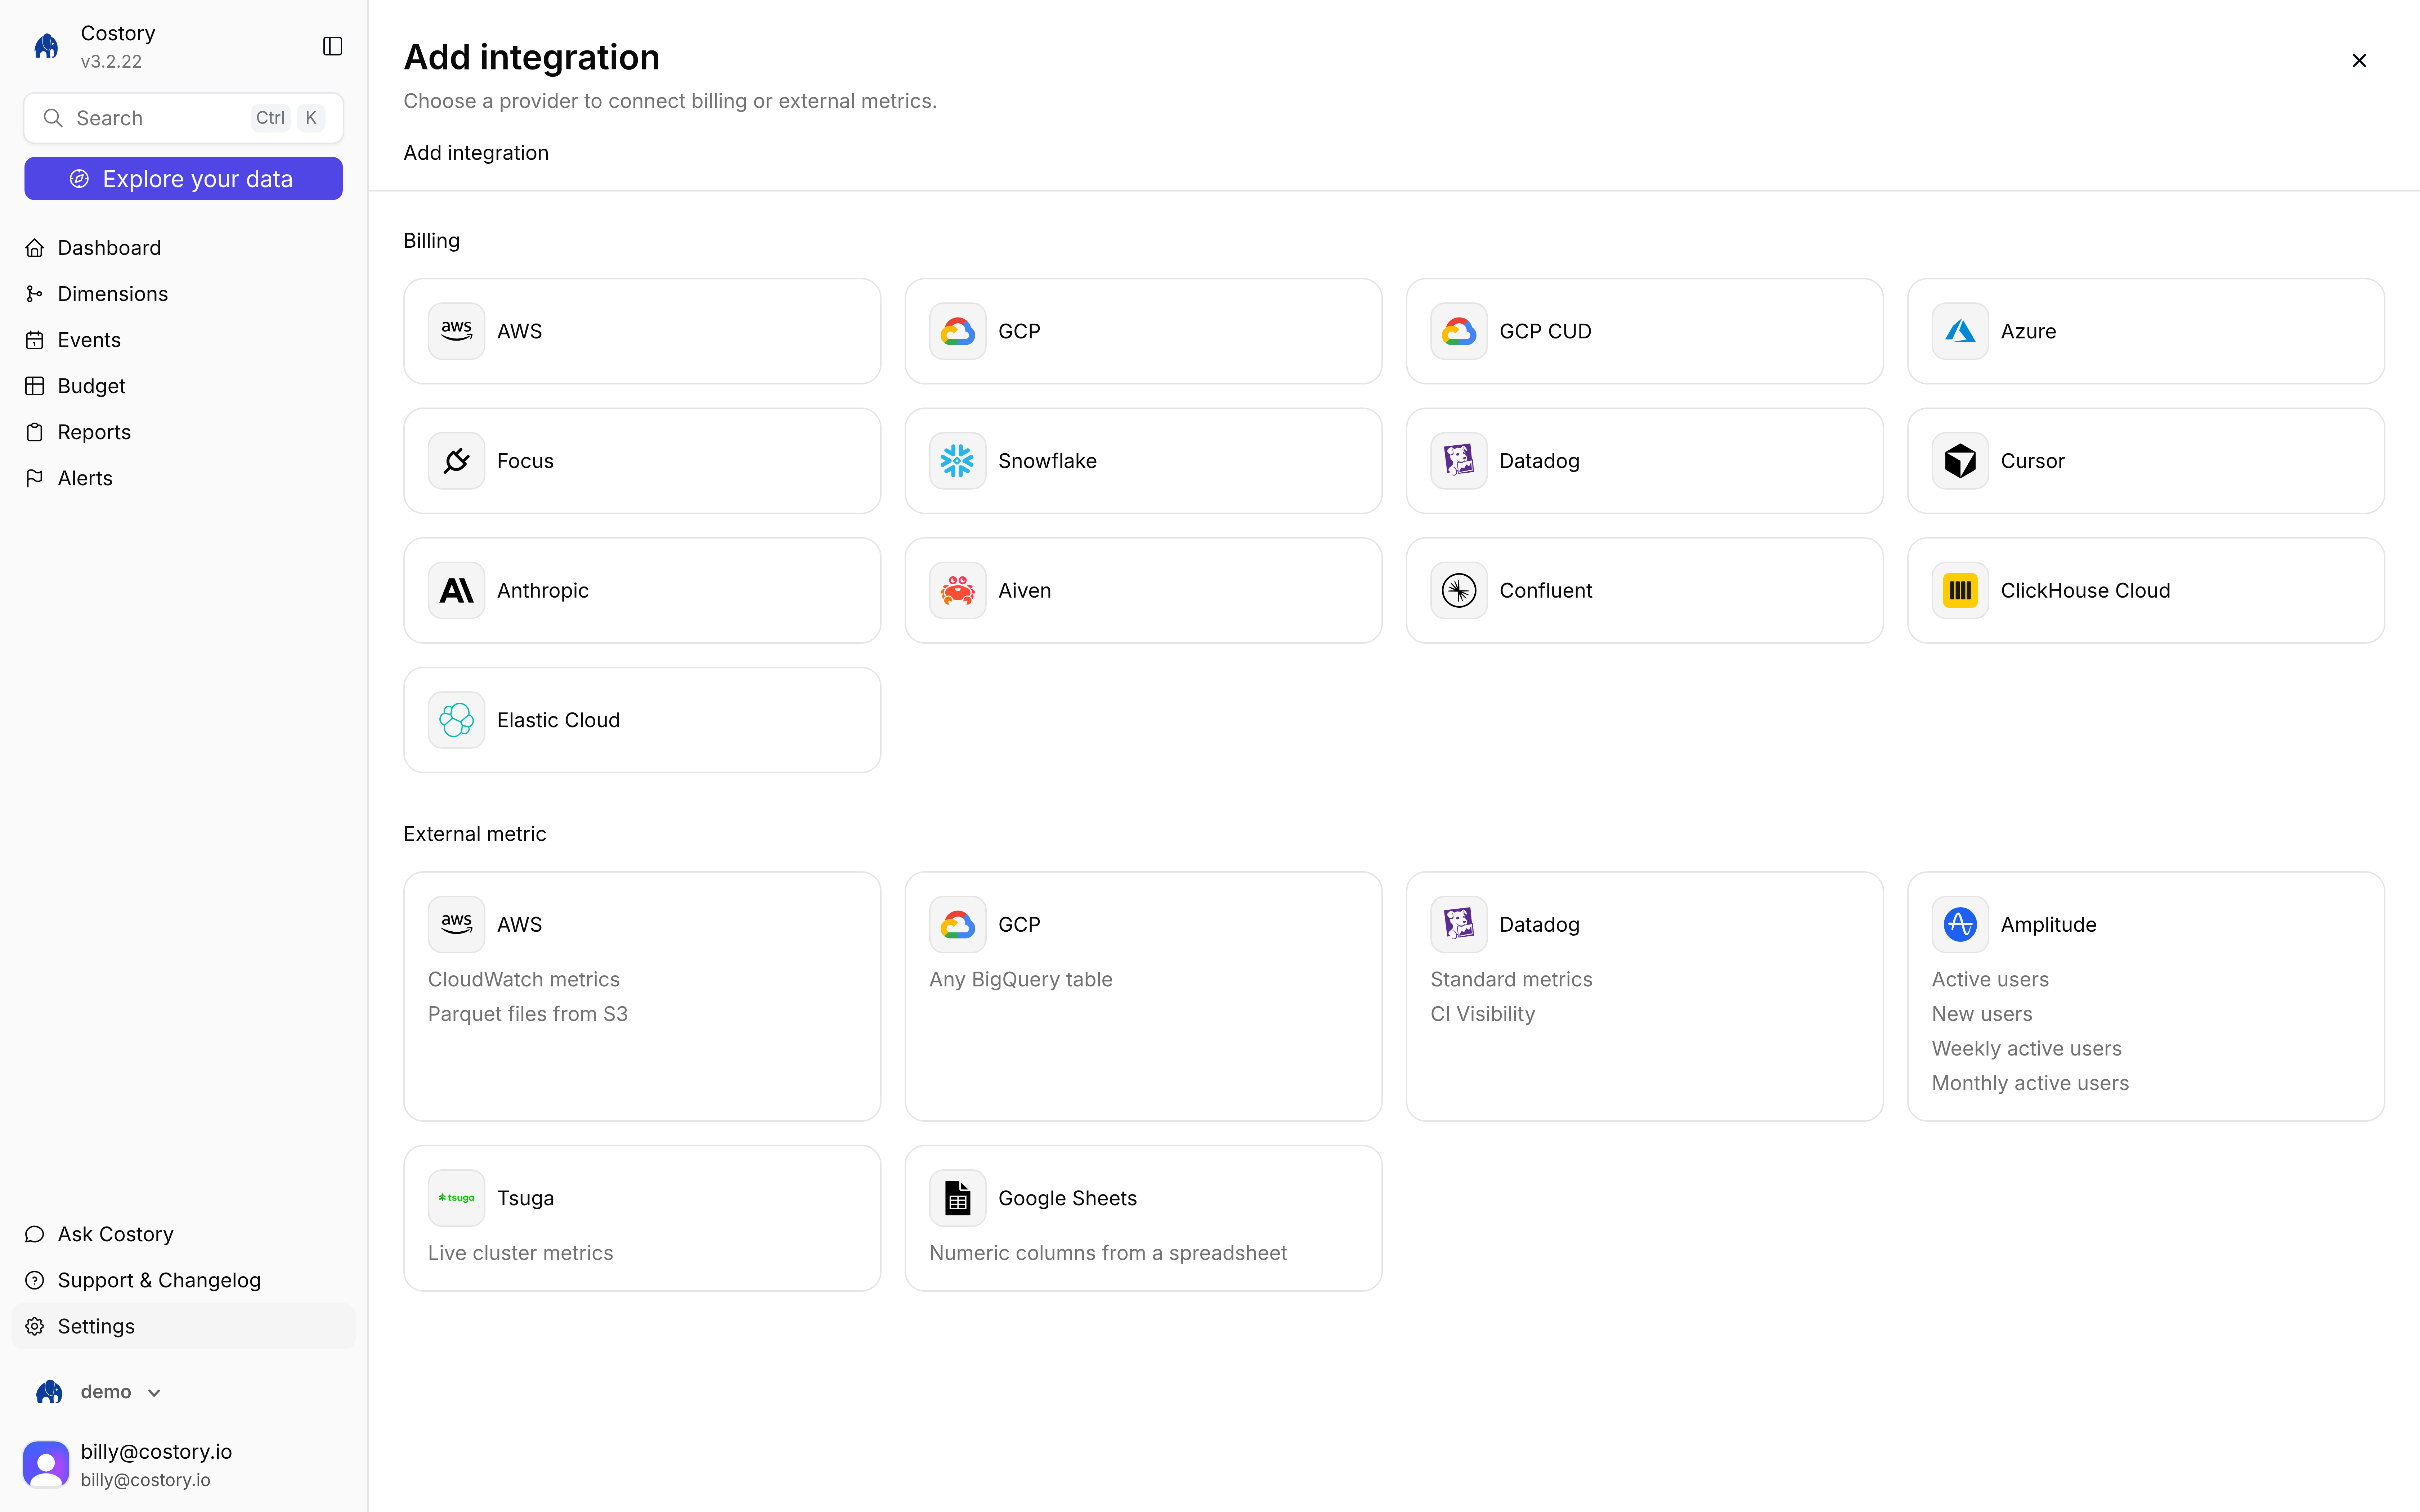Click the Focus plug icon
The image size is (2420, 1512).
tap(456, 461)
